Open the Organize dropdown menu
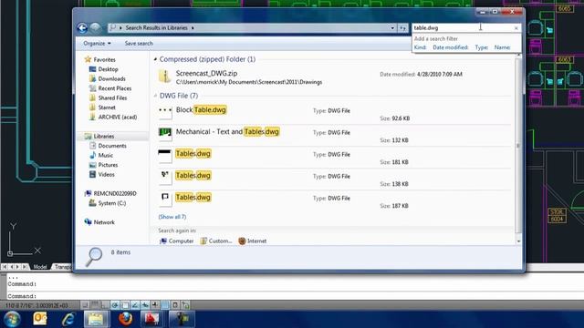584x328 pixels. click(x=97, y=44)
